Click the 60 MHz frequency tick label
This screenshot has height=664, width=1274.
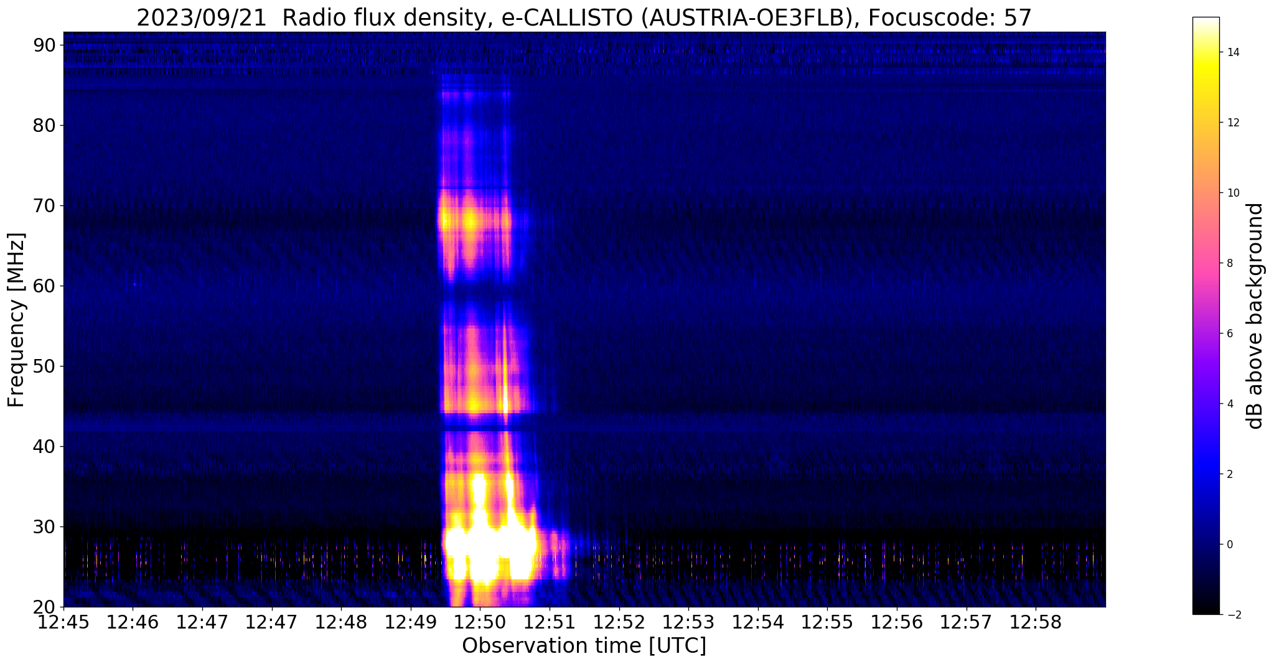click(44, 286)
